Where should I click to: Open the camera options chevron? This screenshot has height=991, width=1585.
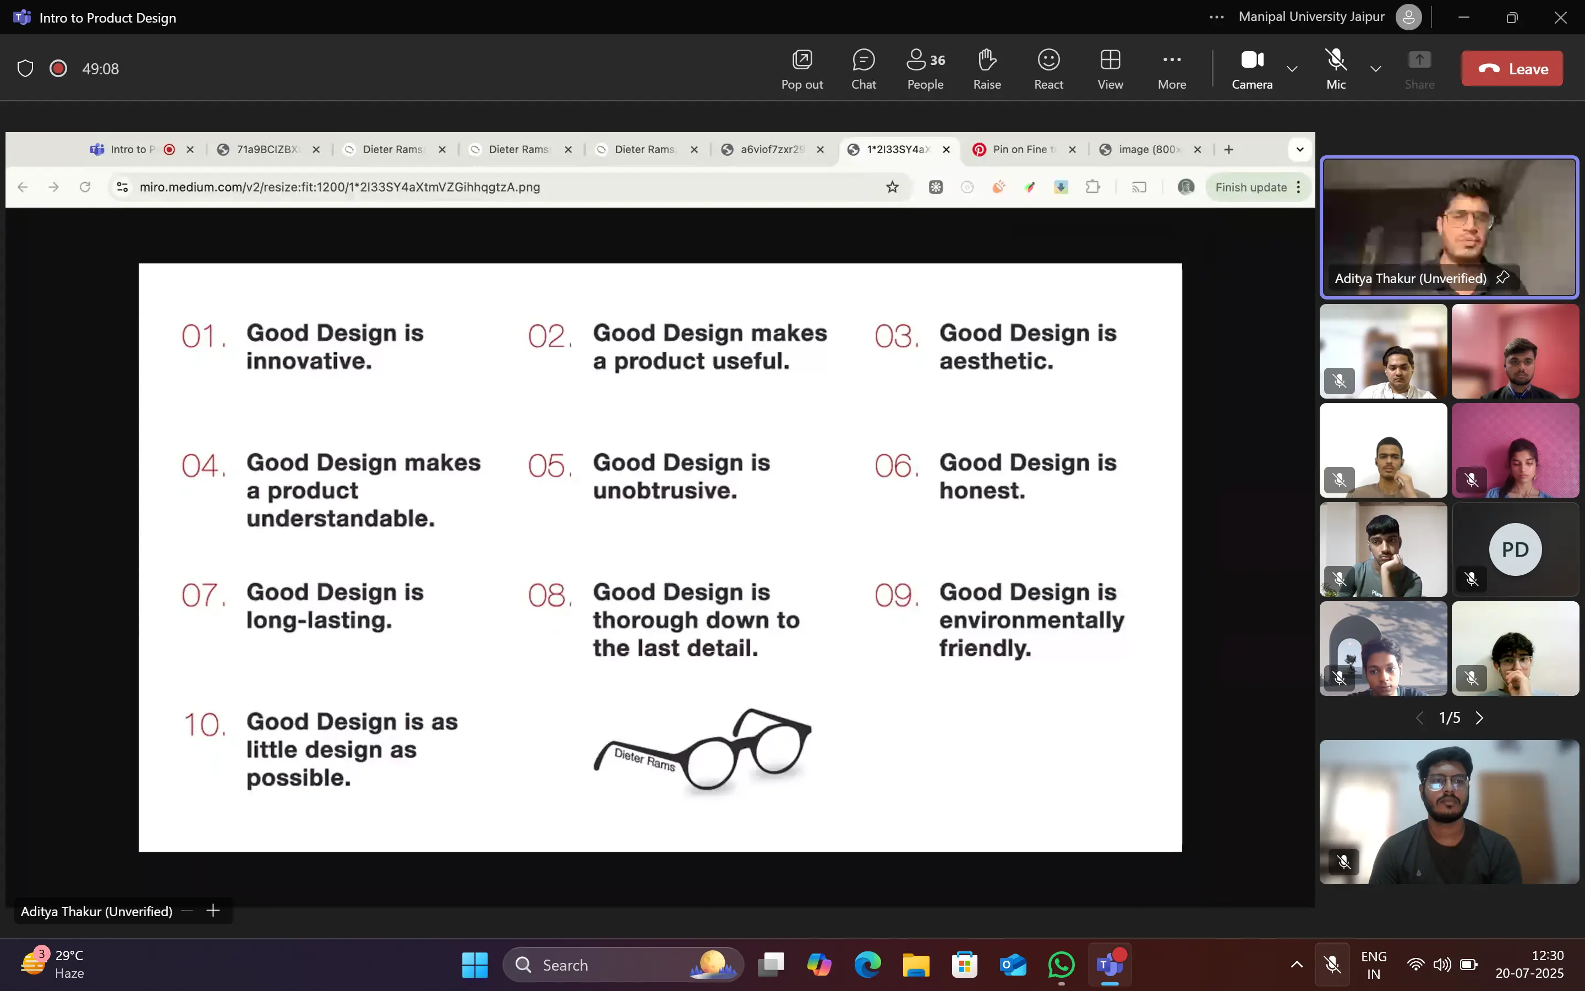tap(1292, 69)
